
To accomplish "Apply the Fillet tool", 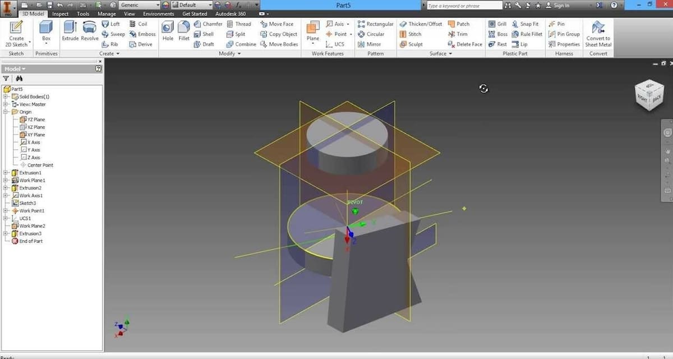I will point(184,31).
